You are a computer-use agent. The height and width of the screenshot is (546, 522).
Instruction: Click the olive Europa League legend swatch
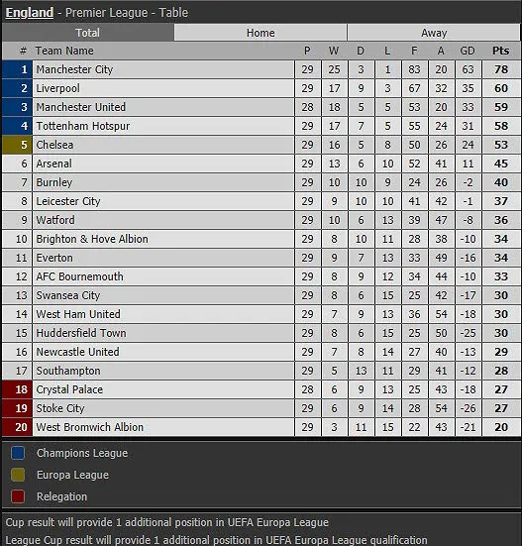18,475
